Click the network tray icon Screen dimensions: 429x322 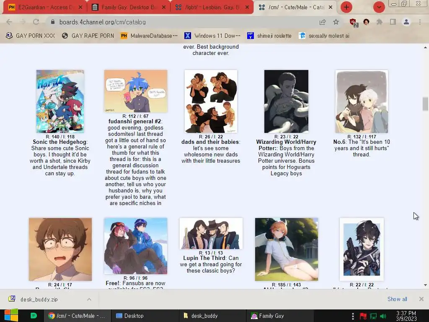pos(373,316)
